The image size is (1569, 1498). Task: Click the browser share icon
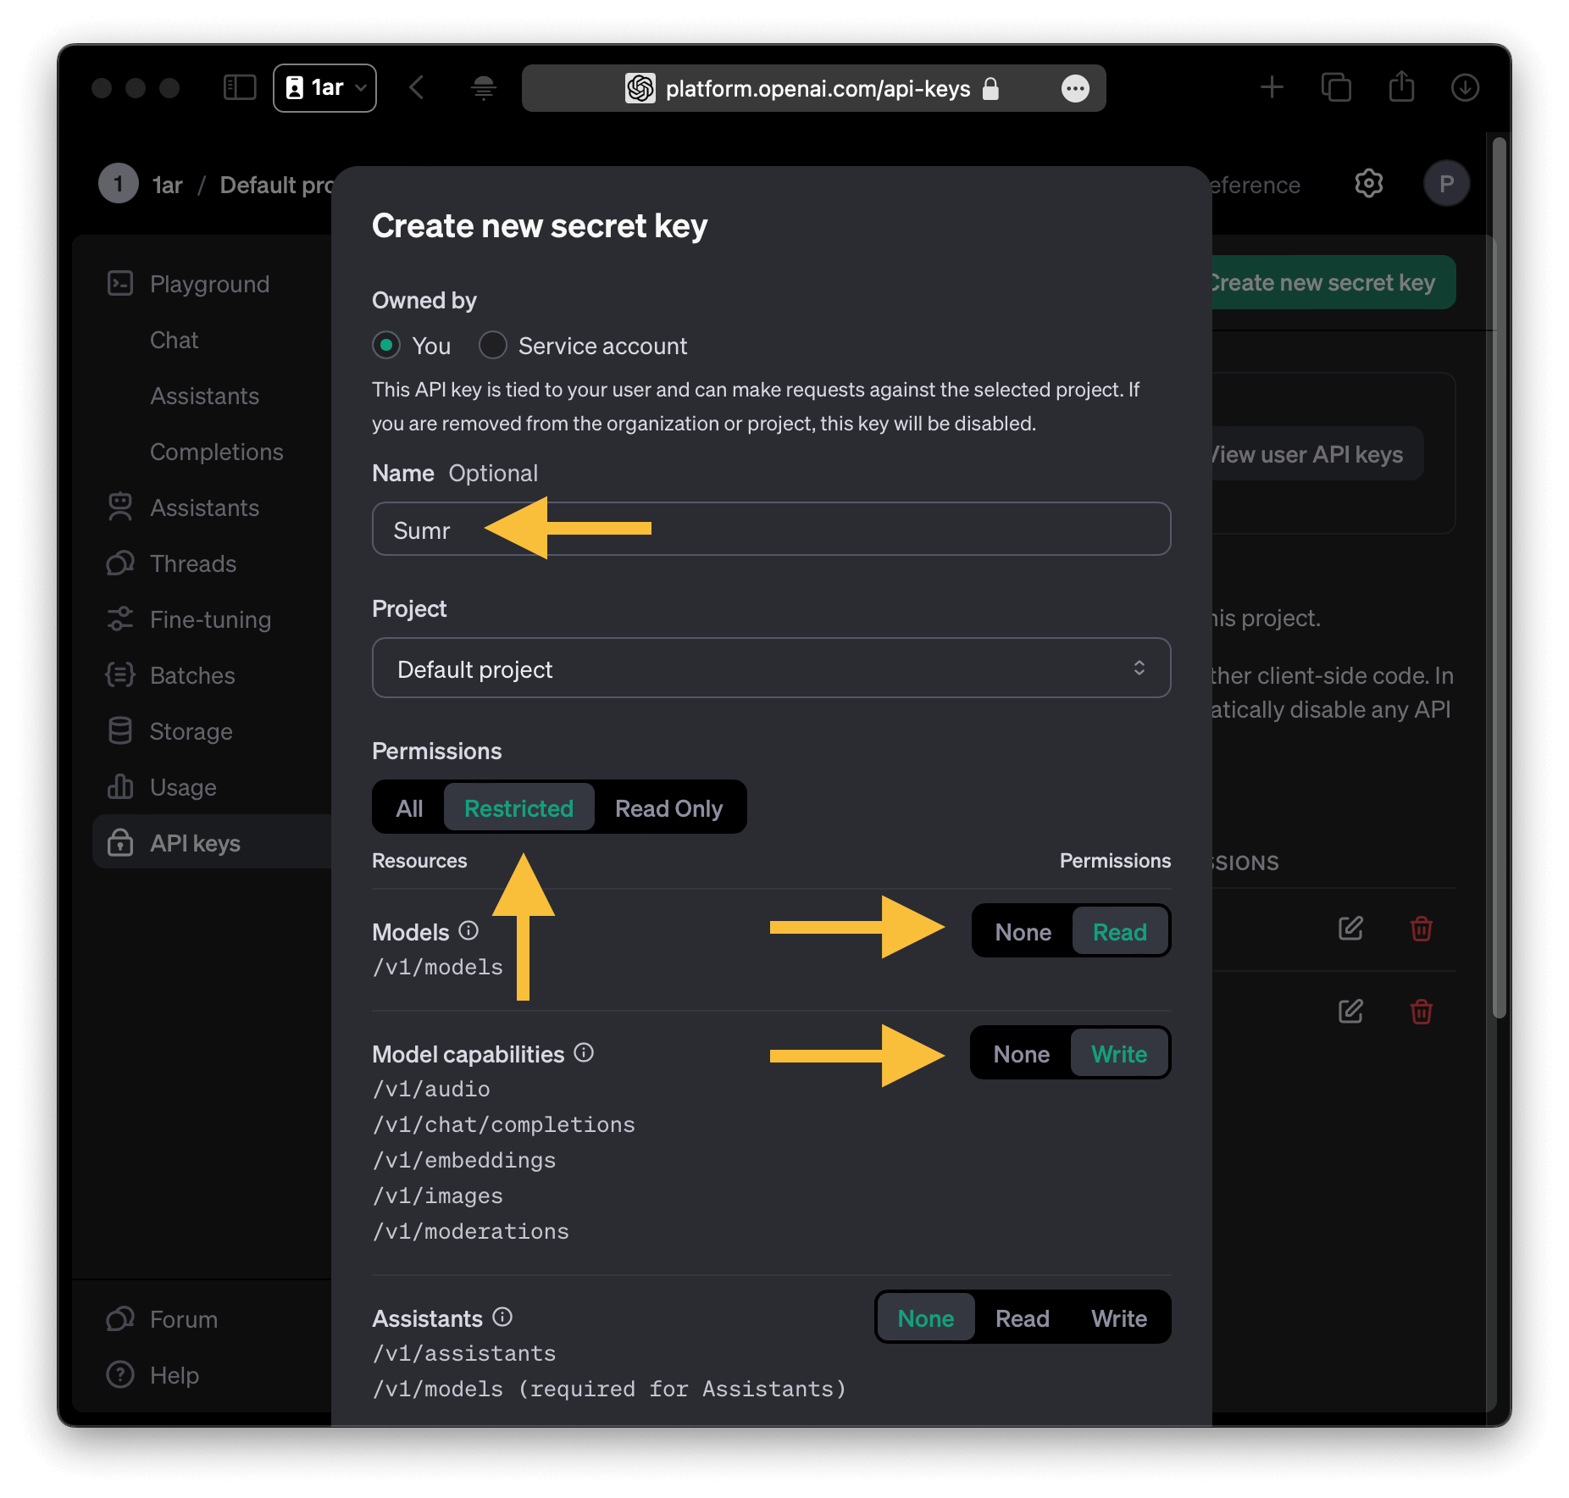click(x=1401, y=86)
